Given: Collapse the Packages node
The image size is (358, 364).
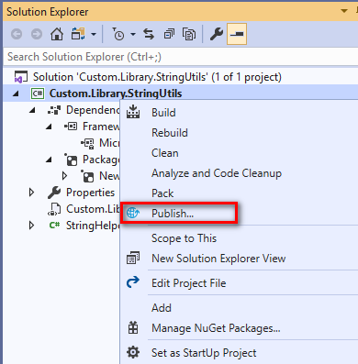Looking at the screenshot, I should pyautogui.click(x=49, y=160).
